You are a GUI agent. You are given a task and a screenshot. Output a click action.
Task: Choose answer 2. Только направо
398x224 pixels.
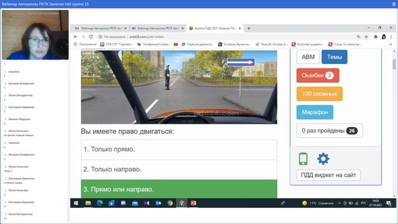[x=179, y=169]
